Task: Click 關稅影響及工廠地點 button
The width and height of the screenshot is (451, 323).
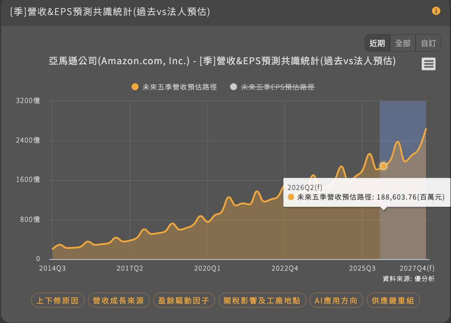Action: (x=262, y=300)
